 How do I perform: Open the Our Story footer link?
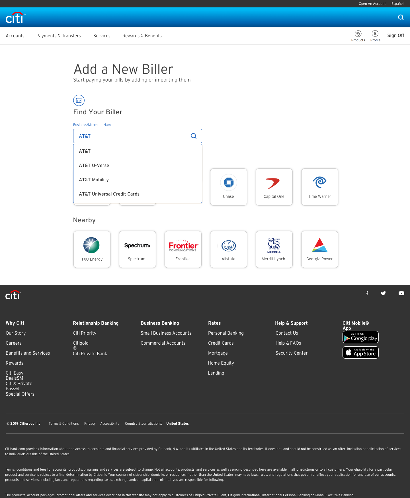16,333
